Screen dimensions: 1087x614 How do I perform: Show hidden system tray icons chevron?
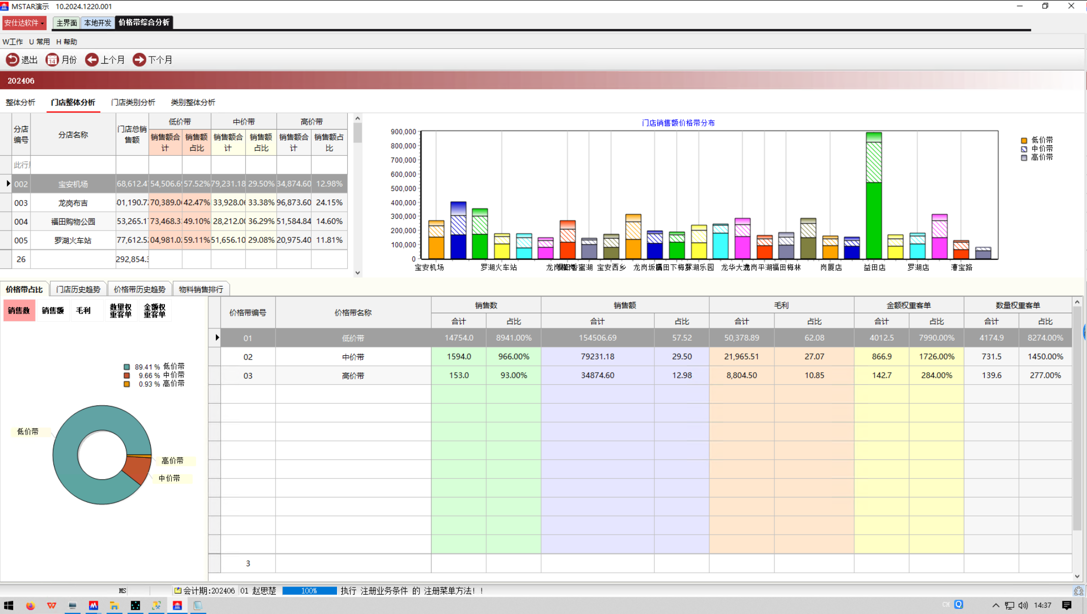click(995, 605)
